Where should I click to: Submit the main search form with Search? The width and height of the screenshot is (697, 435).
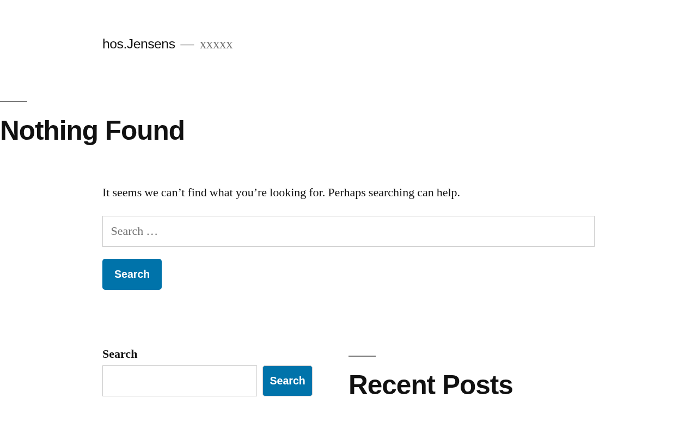(x=132, y=274)
